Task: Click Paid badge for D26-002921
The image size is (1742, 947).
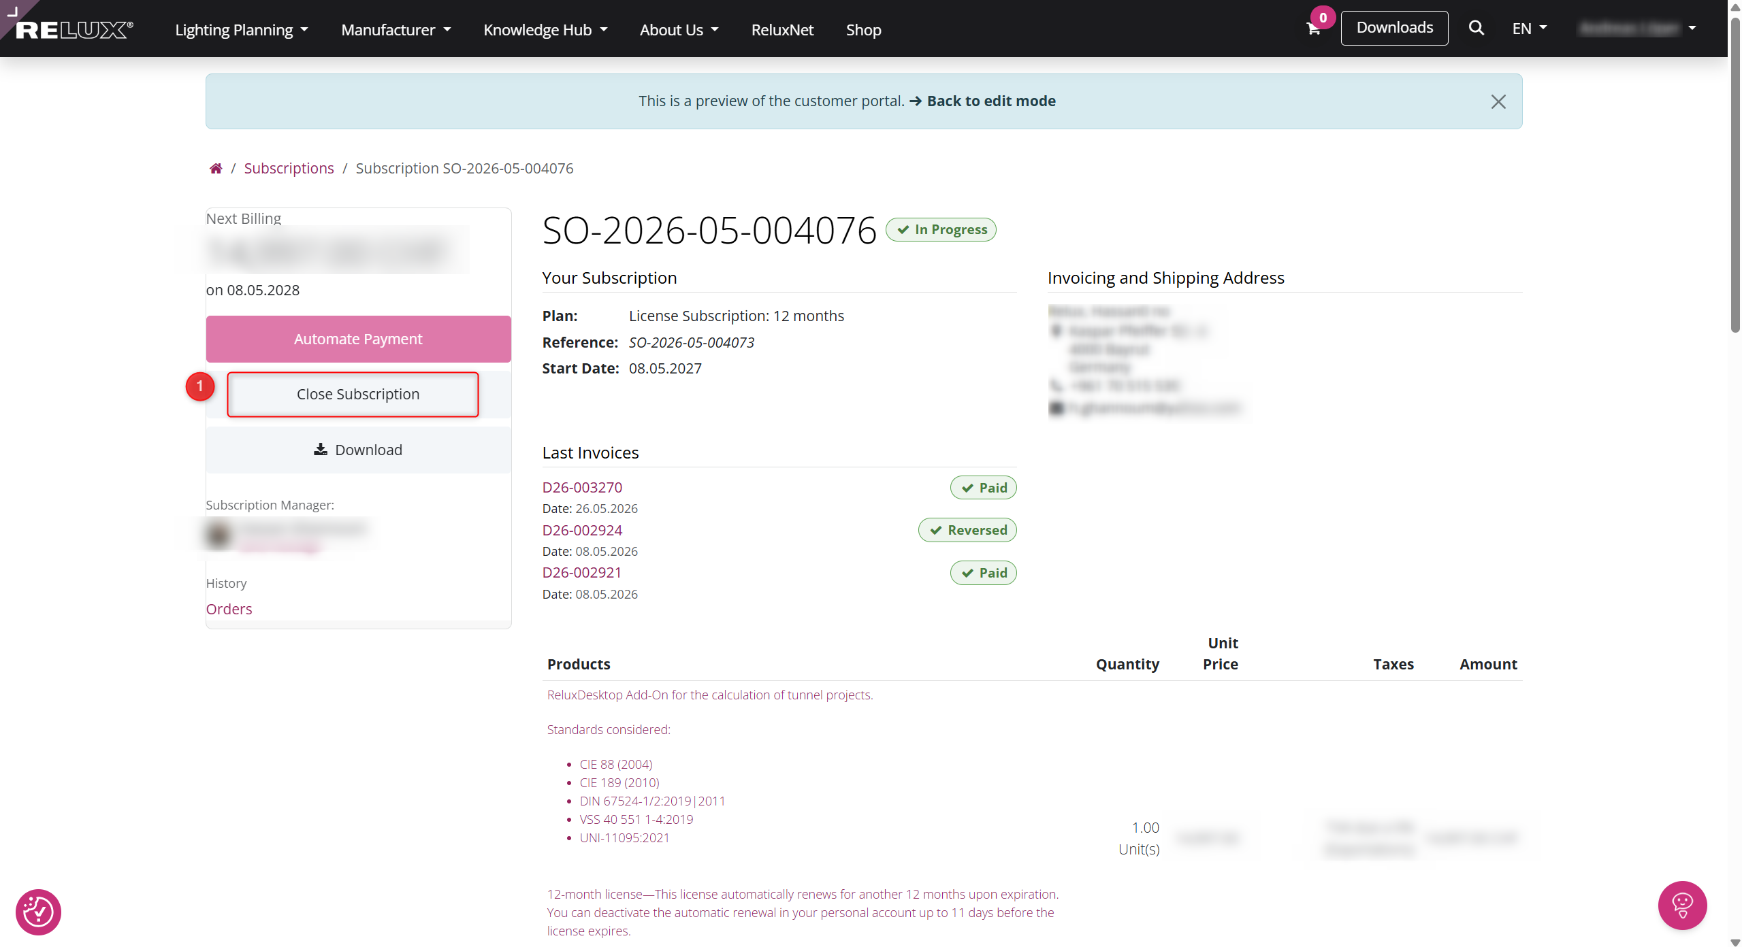Action: [x=983, y=573]
